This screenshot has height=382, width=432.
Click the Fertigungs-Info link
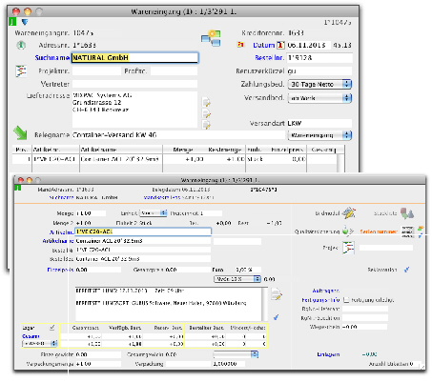[x=320, y=300]
